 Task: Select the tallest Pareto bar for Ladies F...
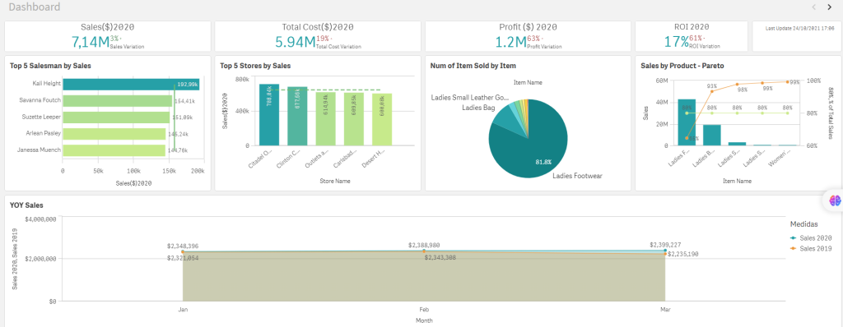pos(686,122)
